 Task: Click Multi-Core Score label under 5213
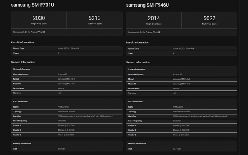click(94, 24)
